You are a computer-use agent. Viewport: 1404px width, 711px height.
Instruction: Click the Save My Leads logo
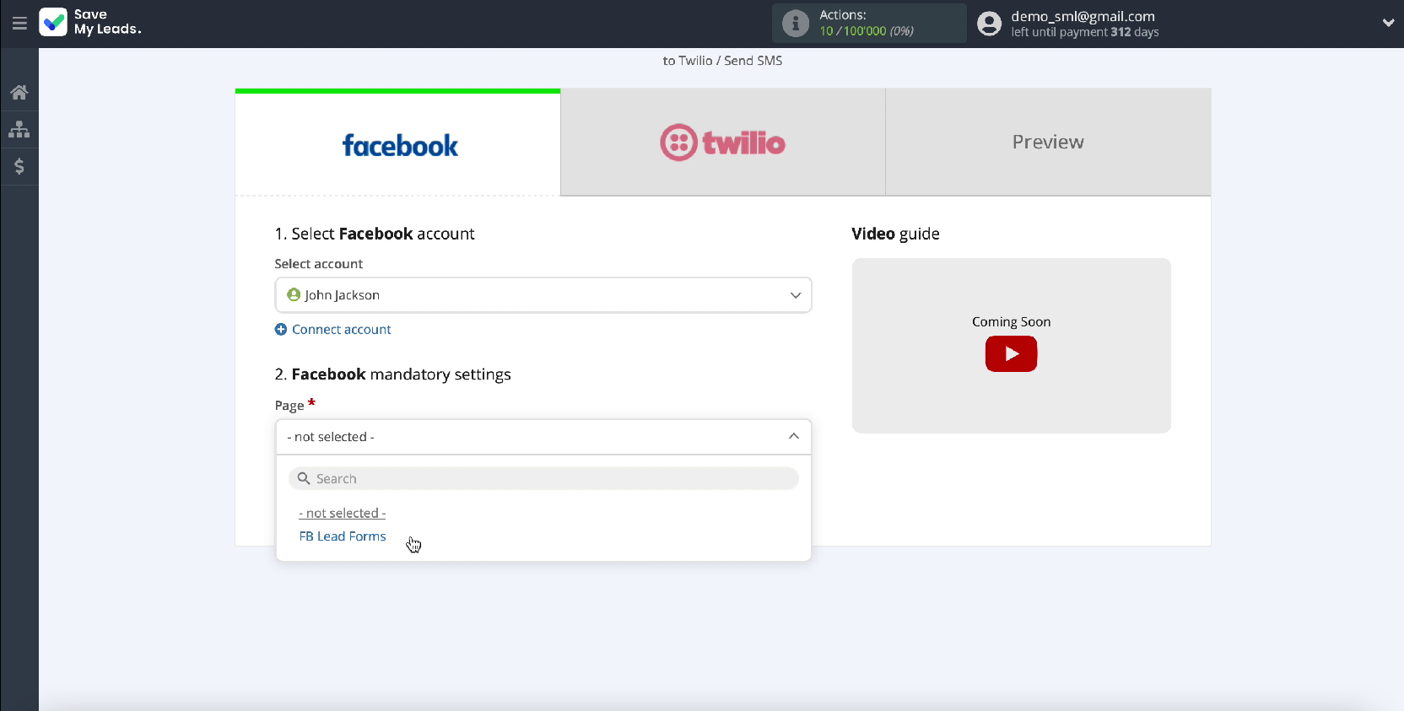coord(90,22)
